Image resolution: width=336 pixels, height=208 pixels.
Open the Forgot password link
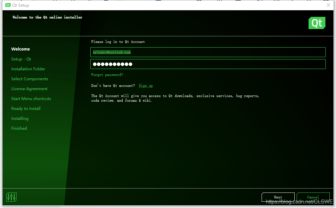107,75
